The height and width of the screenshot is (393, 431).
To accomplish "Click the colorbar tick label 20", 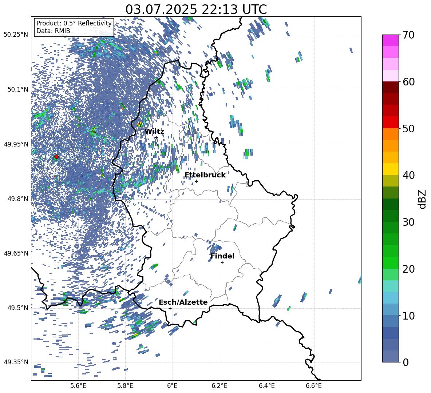I will coord(408,269).
